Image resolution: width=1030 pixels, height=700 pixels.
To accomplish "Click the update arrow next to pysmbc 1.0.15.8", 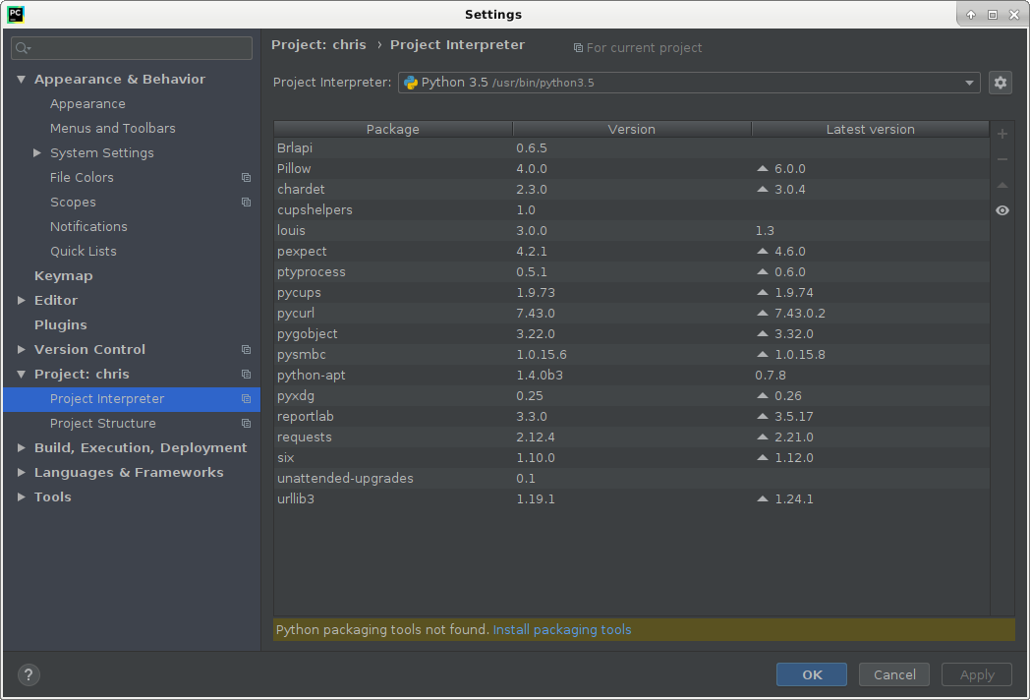I will 762,354.
